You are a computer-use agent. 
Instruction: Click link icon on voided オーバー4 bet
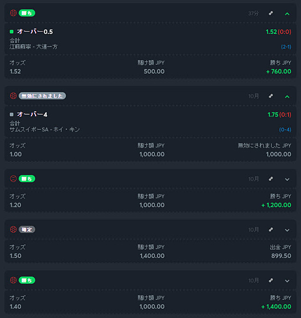[271, 96]
